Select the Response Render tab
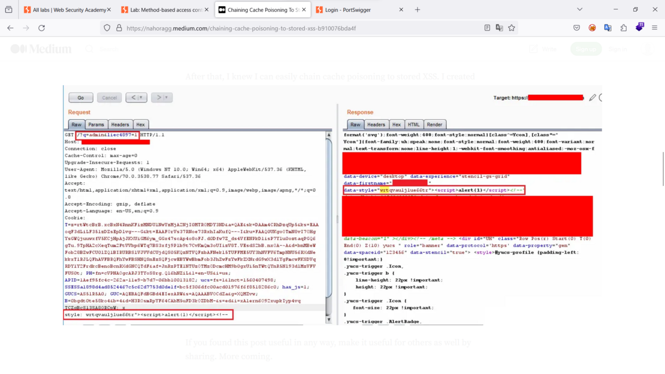This screenshot has width=665, height=374. click(434, 125)
